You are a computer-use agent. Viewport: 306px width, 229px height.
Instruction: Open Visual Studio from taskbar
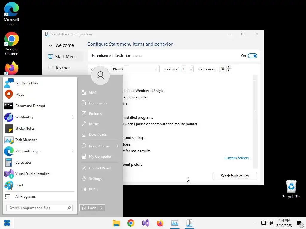146,223
